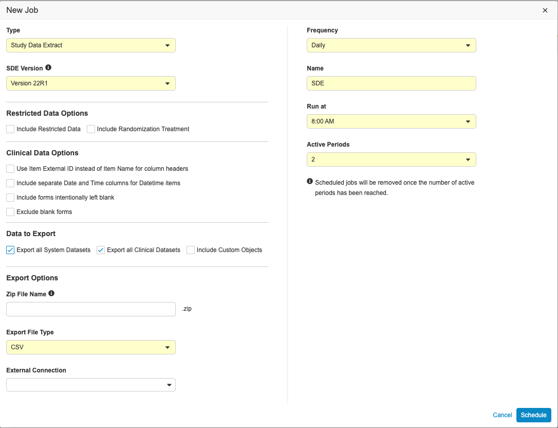Click the Schedule button
The width and height of the screenshot is (558, 428).
533,415
